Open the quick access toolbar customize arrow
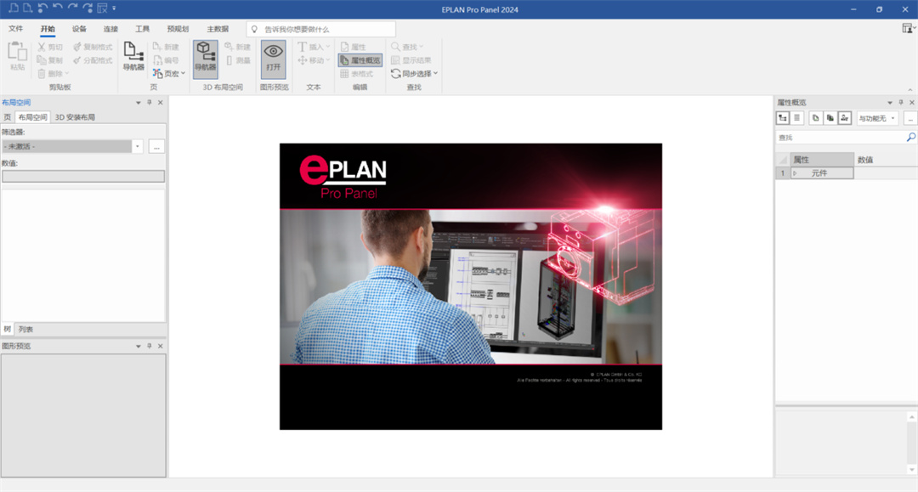Screen dimensions: 918x492 click(x=114, y=8)
